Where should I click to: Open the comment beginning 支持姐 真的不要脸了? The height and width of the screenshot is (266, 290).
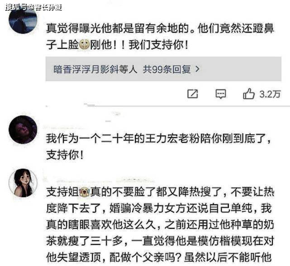[160, 225]
